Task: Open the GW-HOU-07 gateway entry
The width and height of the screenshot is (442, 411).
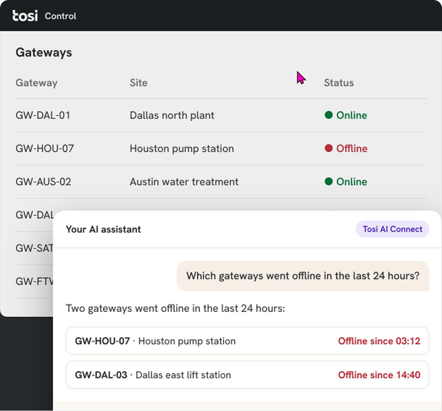Action: (221, 148)
